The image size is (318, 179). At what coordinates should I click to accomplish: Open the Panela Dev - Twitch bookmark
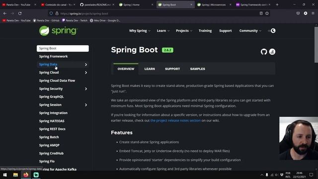(75, 20)
